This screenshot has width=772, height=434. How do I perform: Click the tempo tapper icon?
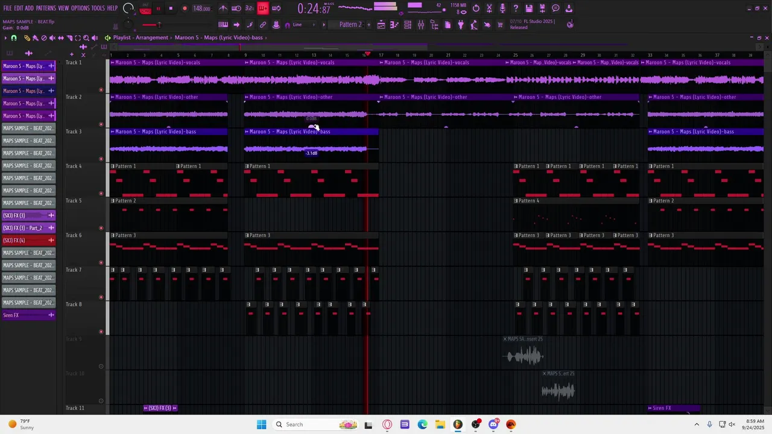point(474,25)
